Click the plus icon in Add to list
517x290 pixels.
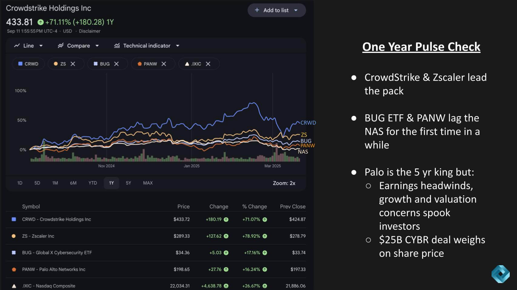(257, 10)
